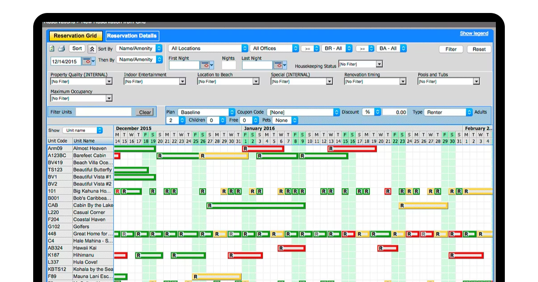Open the All Locations dropdown
The width and height of the screenshot is (538, 282).
(208, 48)
